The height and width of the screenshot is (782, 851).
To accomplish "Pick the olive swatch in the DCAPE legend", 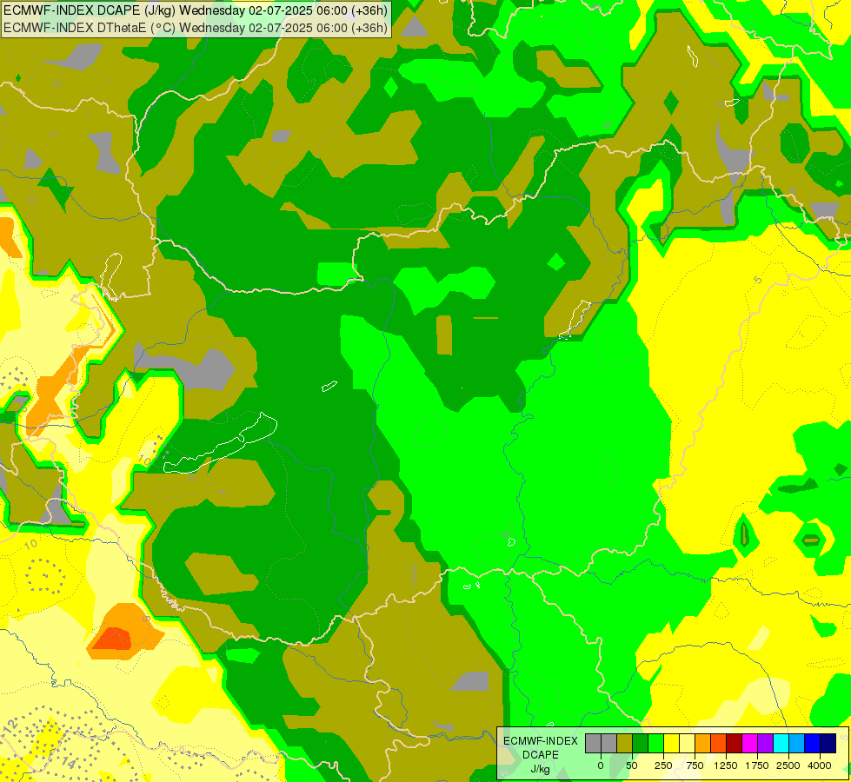I will point(625,743).
